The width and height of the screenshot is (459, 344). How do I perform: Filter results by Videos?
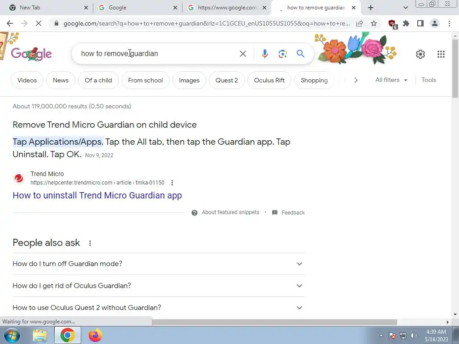pyautogui.click(x=27, y=80)
